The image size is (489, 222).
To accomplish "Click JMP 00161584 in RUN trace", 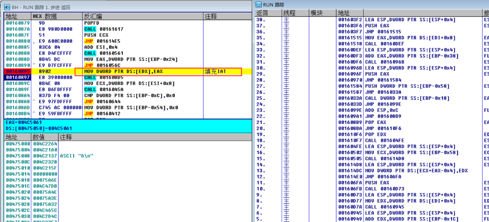I will (x=383, y=80).
